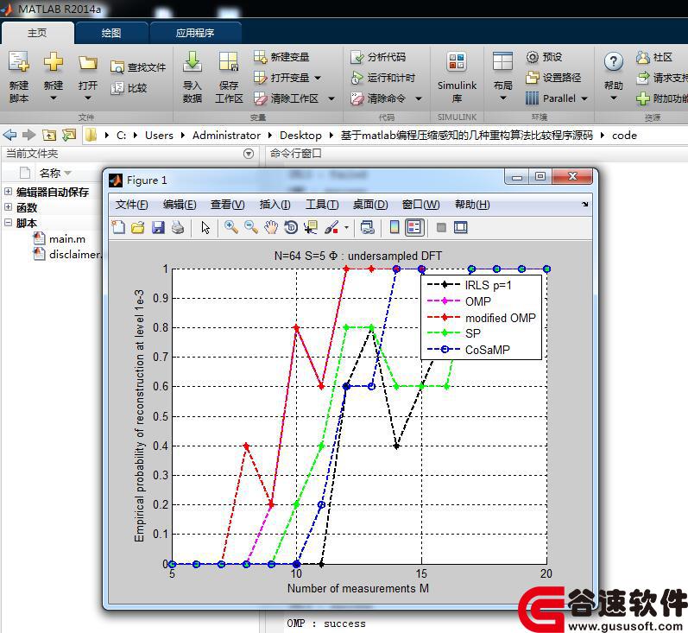Click Run and Time (运行和计时)

382,78
